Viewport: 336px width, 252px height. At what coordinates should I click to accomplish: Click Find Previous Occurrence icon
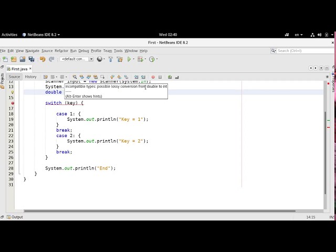82,77
